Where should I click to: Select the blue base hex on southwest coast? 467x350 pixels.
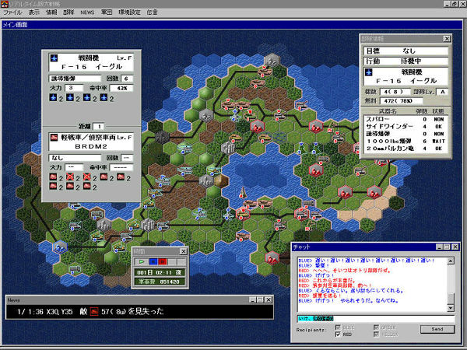(61, 247)
